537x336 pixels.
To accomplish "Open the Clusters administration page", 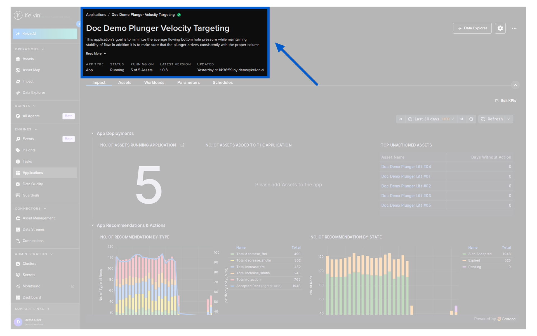I will tap(45, 264).
